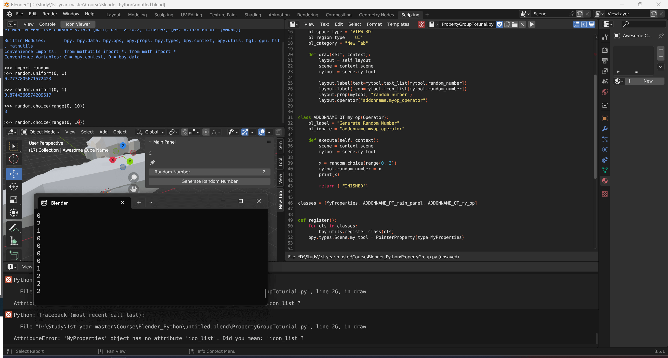Screen dimensions: 668x358
Task: Open the World properties tab icon
Action: coord(605,92)
